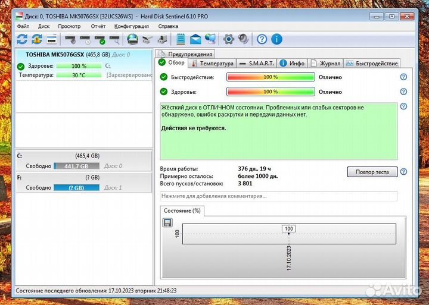Image resolution: width=429 pixels, height=305 pixels.
Task: Click the C: drive free space bar
Action: coord(77,166)
